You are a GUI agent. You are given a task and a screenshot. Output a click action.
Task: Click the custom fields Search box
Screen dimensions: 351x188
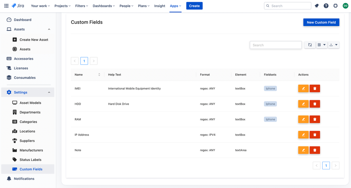coord(276,45)
